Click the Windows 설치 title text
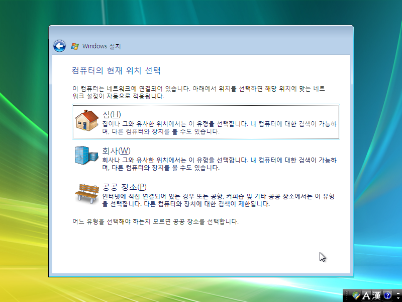Viewport: 402px width, 302px height. pos(102,46)
